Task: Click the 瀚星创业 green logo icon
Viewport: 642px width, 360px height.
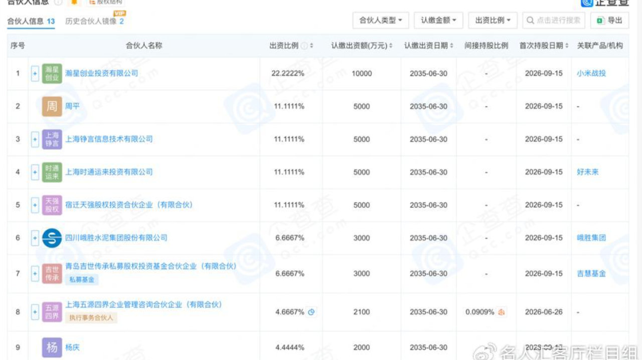Action: point(52,74)
